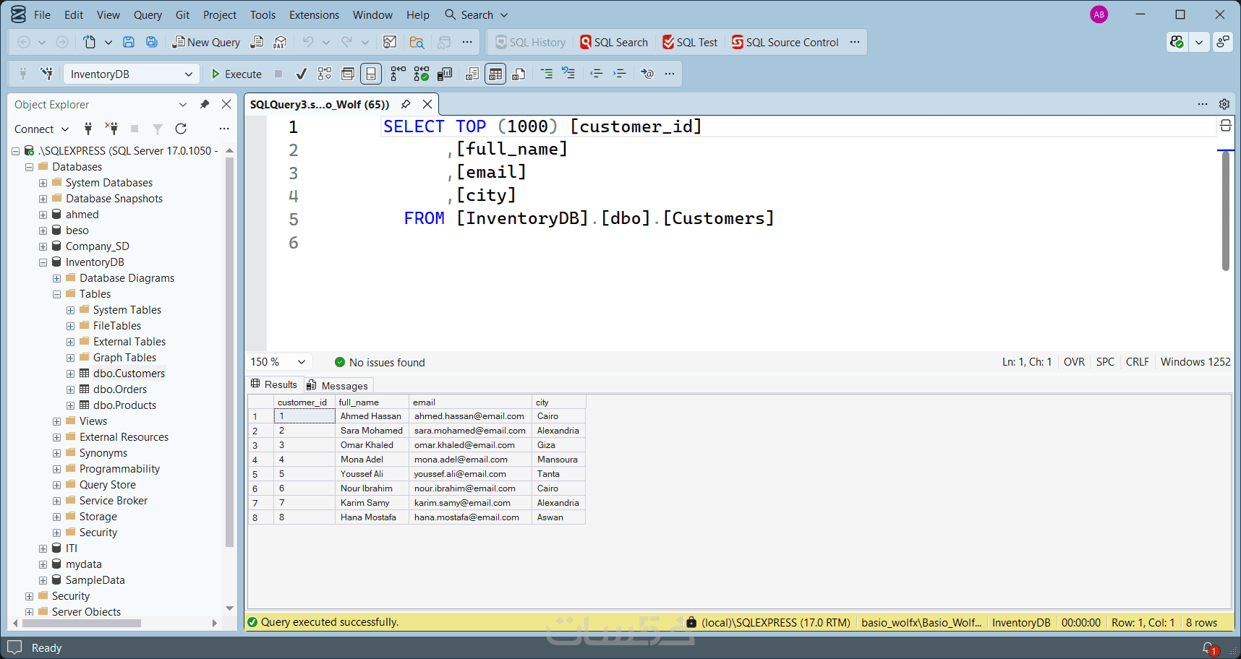This screenshot has height=659, width=1241.
Task: Switch to the Messages tab
Action: coord(338,385)
